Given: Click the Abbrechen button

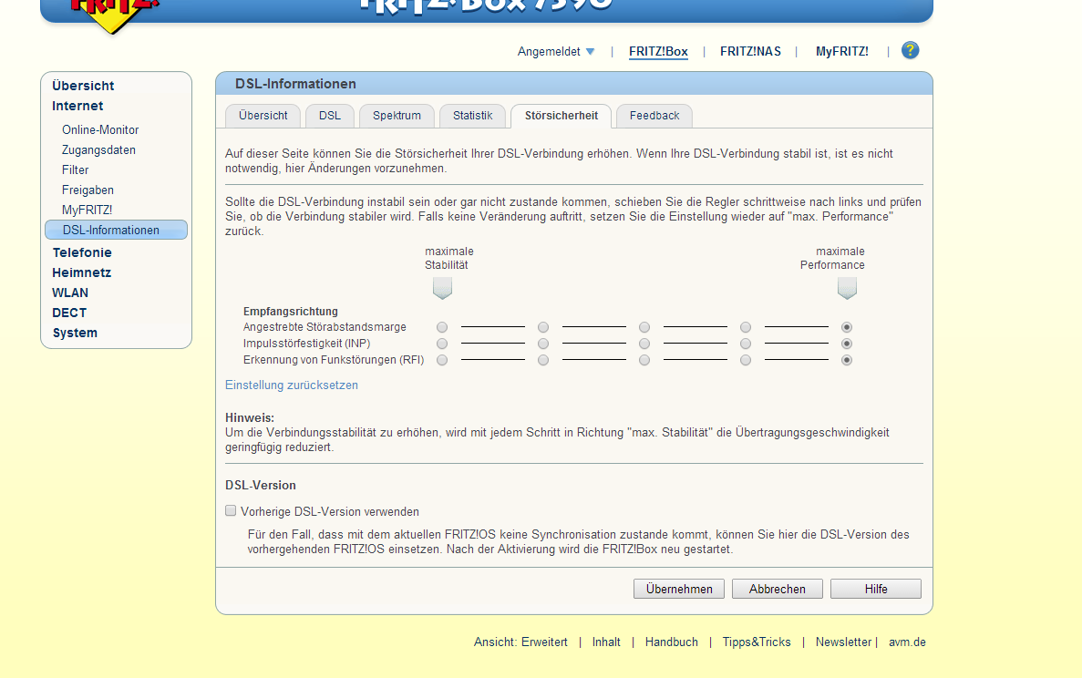Looking at the screenshot, I should click(x=777, y=589).
